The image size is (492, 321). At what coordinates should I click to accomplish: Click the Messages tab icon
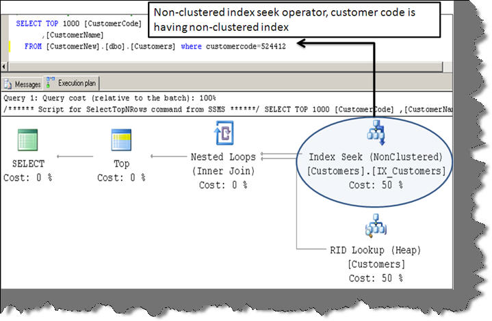[x=8, y=84]
